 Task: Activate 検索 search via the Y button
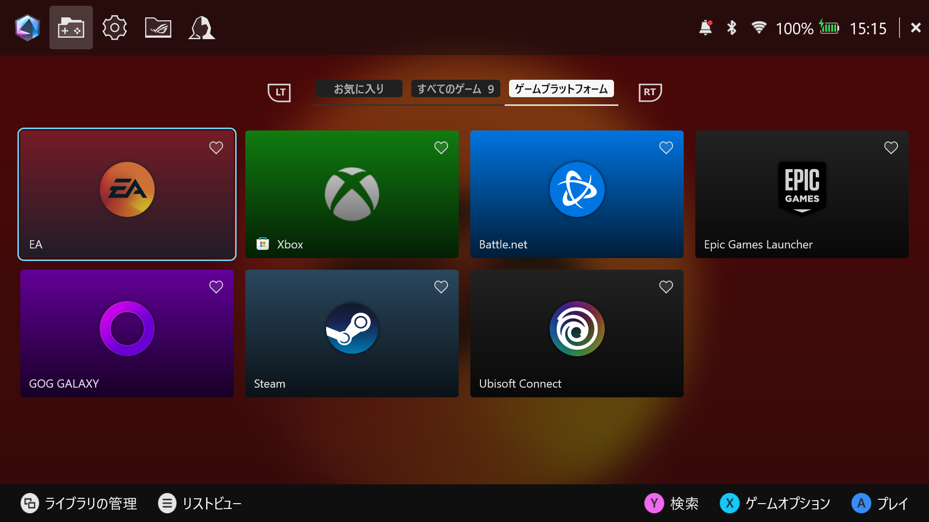[672, 503]
